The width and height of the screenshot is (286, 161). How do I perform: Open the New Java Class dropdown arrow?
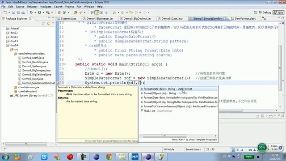(x=68, y=13)
